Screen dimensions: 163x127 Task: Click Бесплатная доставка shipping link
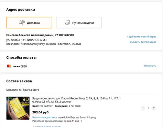point(45,117)
